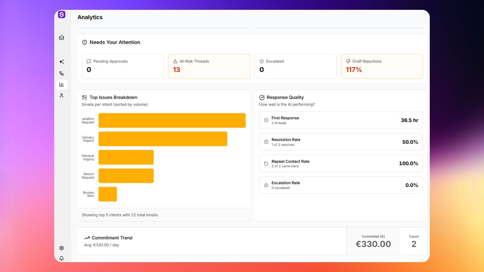This screenshot has width=484, height=272.
Task: Click the Count value 2
Action: click(414, 244)
